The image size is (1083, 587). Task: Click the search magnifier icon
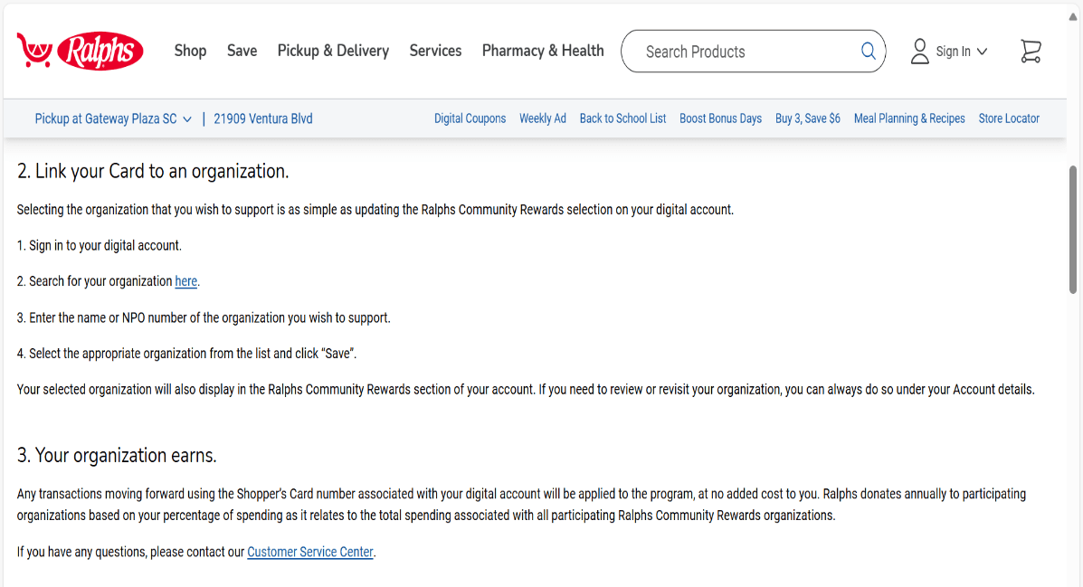(x=869, y=52)
